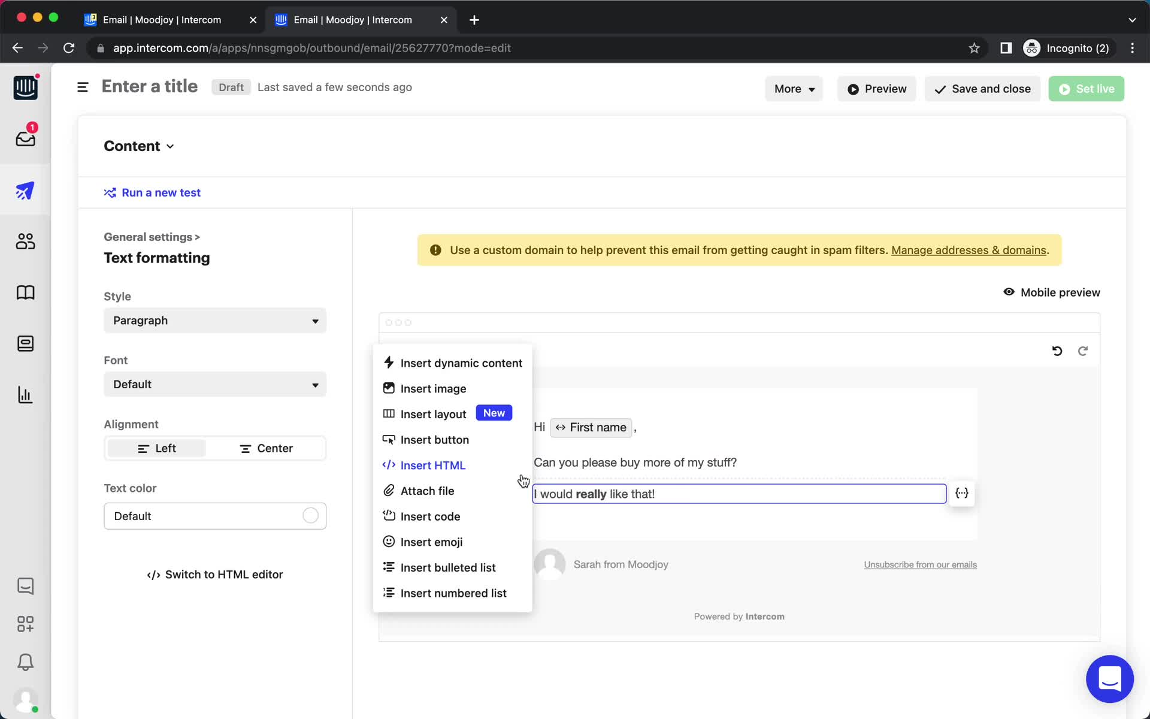The width and height of the screenshot is (1150, 719).
Task: Expand the Style paragraph dropdown
Action: coord(215,321)
